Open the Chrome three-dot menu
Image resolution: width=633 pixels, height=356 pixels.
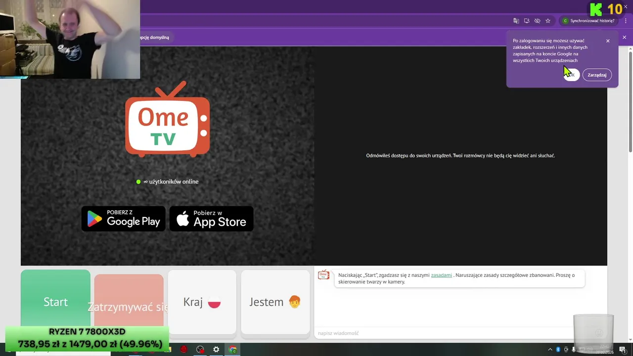click(626, 21)
